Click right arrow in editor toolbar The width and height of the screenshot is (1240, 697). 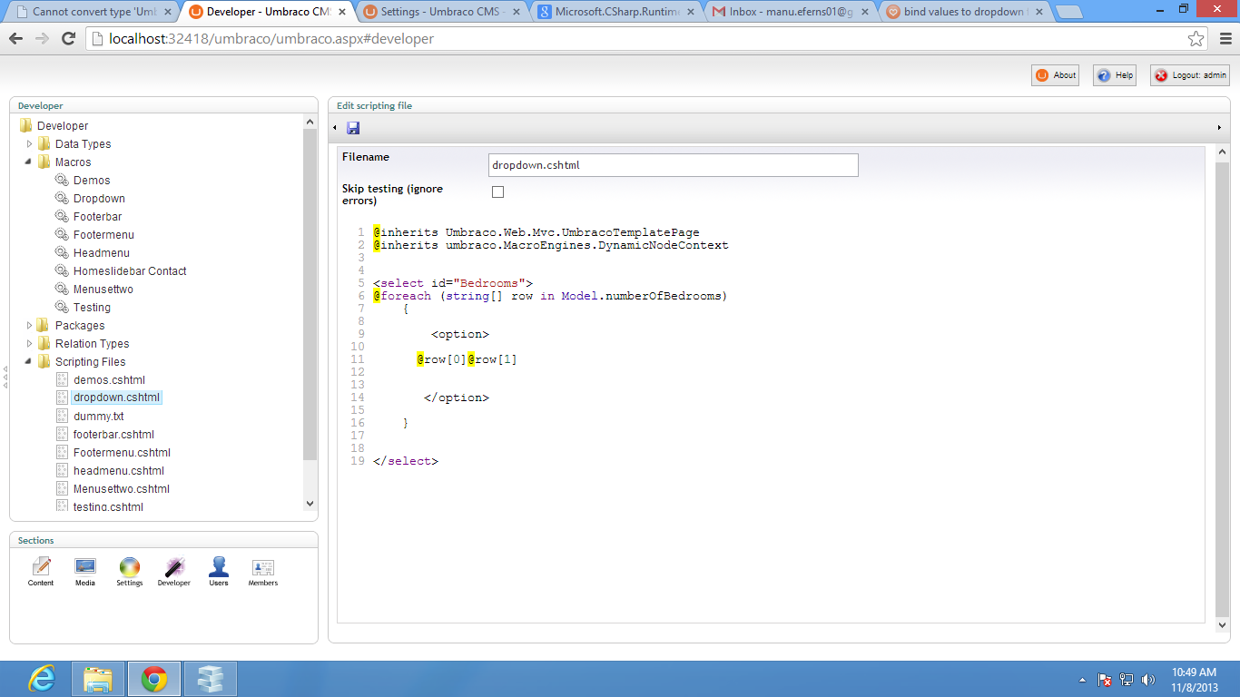pyautogui.click(x=1219, y=128)
